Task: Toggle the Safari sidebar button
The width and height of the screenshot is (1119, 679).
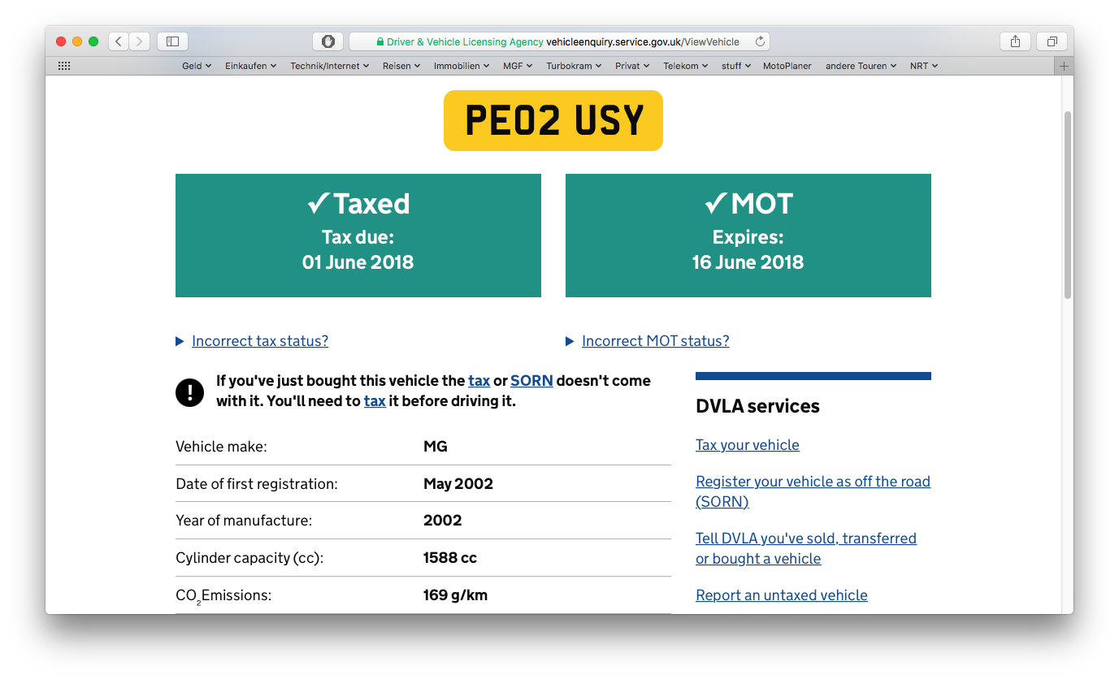Action: pos(172,41)
